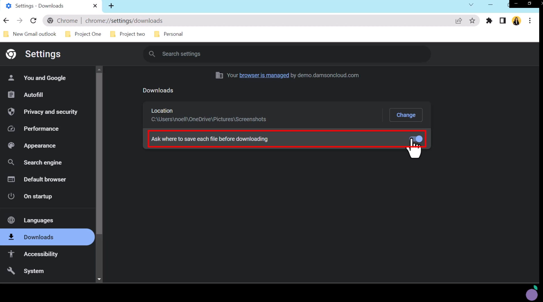This screenshot has height=302, width=543.
Task: Close the Settings - Downloads tab
Action: click(x=95, y=6)
